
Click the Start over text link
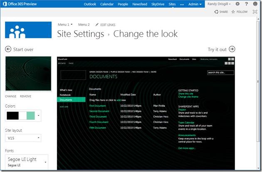(23, 49)
